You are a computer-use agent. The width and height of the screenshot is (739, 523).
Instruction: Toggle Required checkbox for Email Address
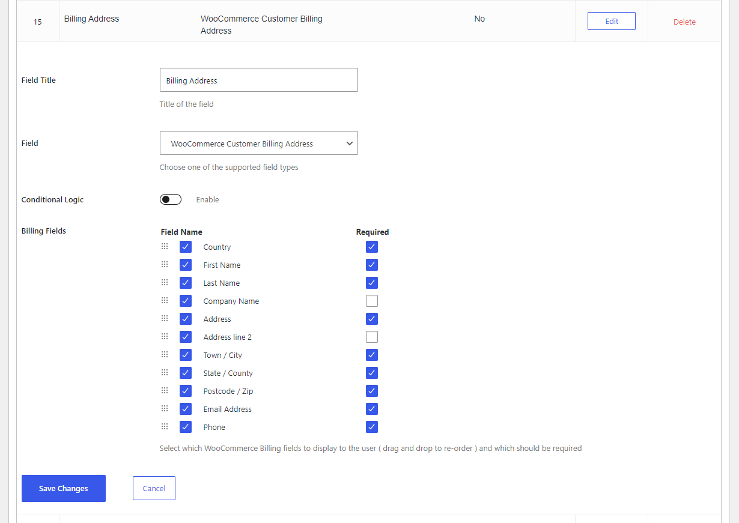pyautogui.click(x=372, y=409)
